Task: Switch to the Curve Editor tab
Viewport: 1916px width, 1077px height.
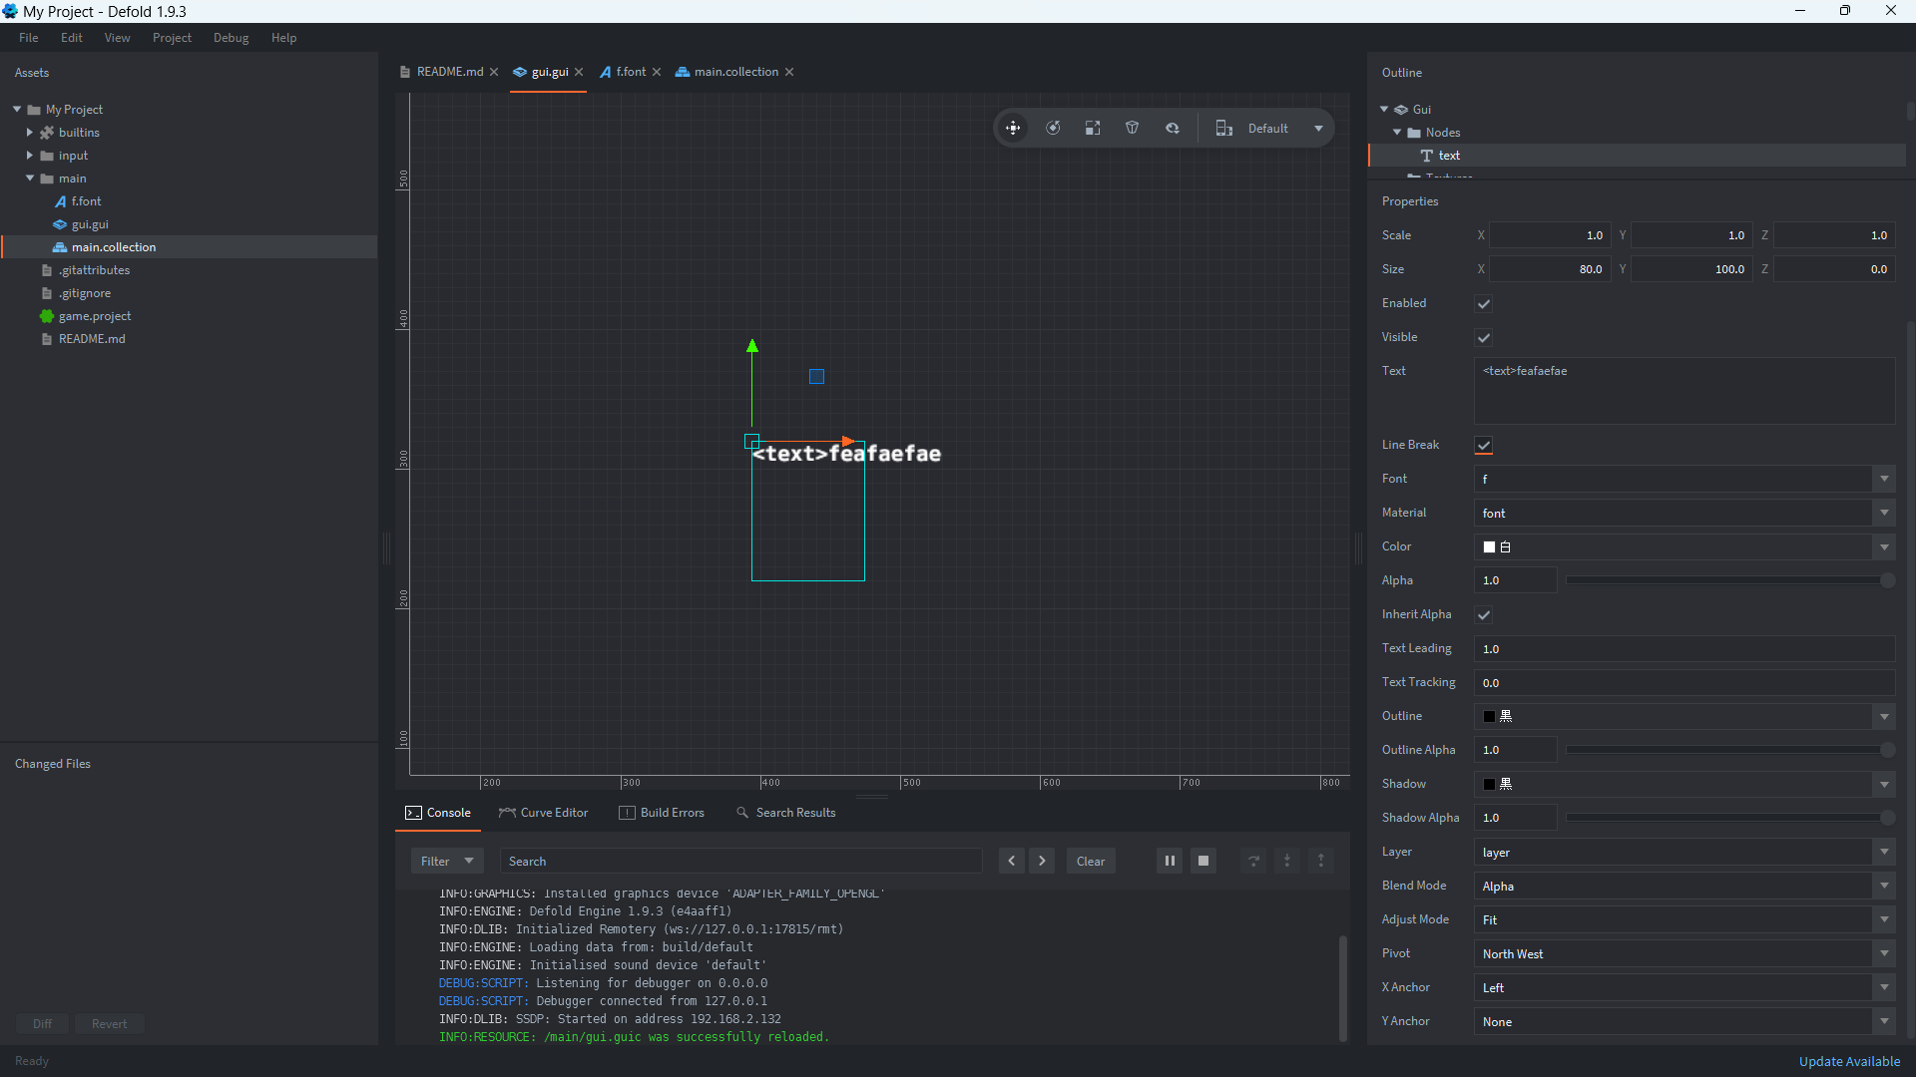Action: (x=552, y=812)
